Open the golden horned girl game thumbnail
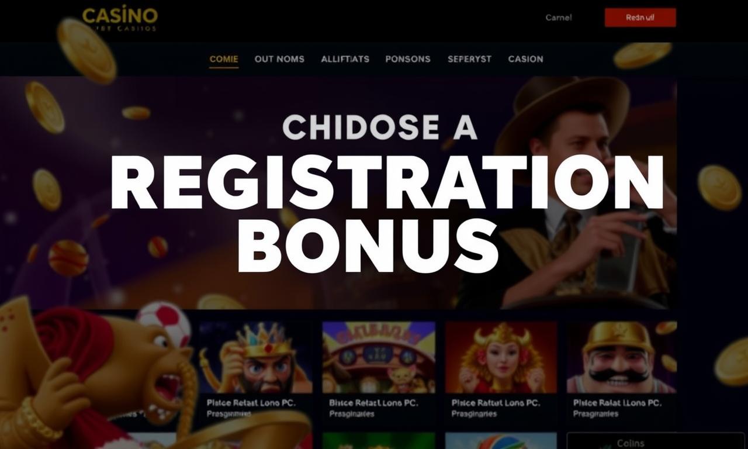Viewport: 748px width, 449px height. (x=501, y=357)
